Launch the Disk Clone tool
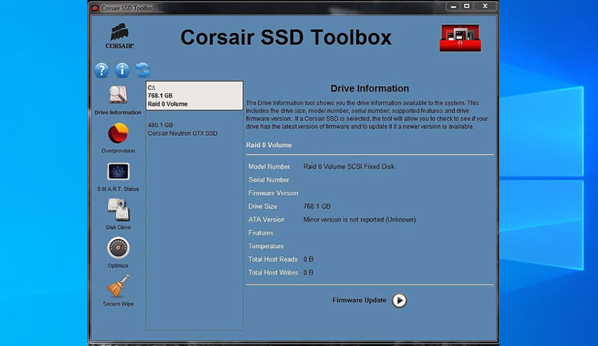Screen dimensions: 598x346 [118, 214]
